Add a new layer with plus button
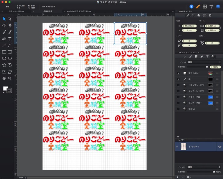This screenshot has width=223, height=179. (177, 177)
